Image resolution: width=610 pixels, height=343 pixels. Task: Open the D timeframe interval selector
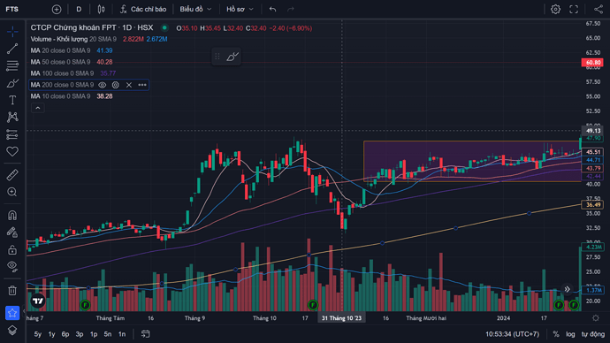79,10
